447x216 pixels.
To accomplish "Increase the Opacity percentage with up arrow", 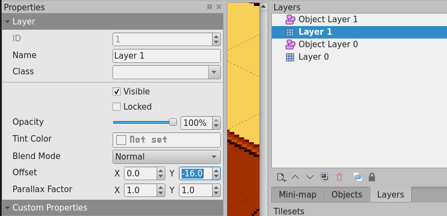I will pyautogui.click(x=216, y=120).
